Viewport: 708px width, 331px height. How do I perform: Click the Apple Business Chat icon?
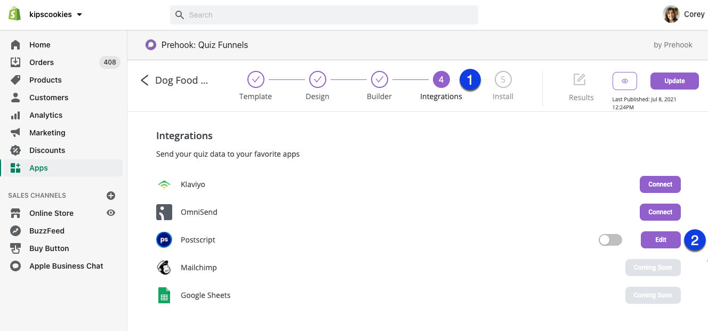click(15, 266)
